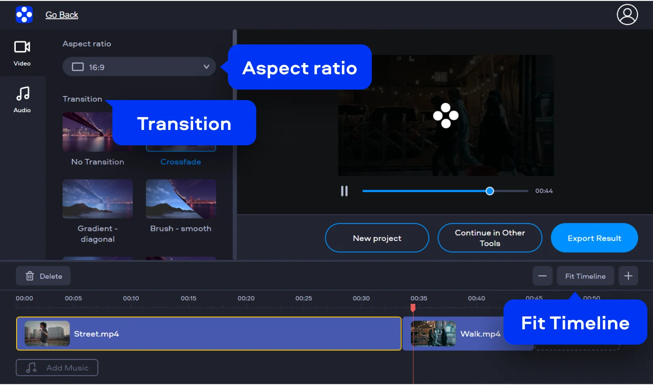The height and width of the screenshot is (385, 653).
Task: Pause the video preview playback
Action: click(x=344, y=191)
